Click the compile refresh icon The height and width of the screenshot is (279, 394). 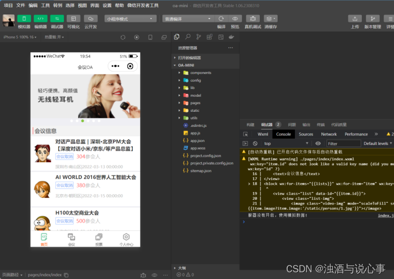221,19
